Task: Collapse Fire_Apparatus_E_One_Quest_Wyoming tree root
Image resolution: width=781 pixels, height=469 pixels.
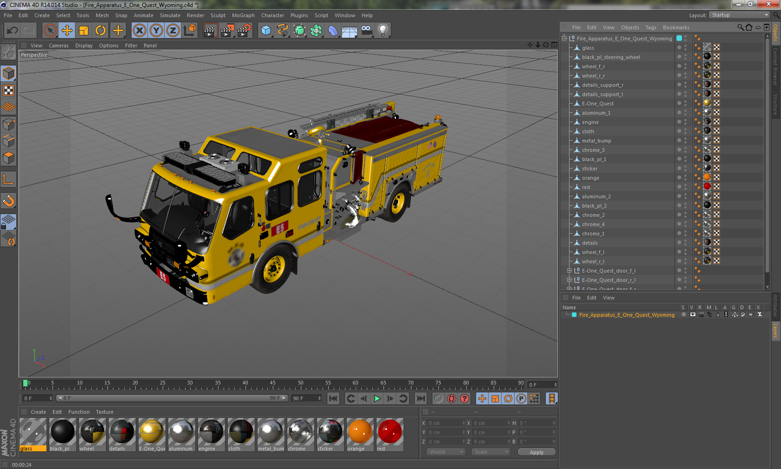Action: pyautogui.click(x=564, y=39)
